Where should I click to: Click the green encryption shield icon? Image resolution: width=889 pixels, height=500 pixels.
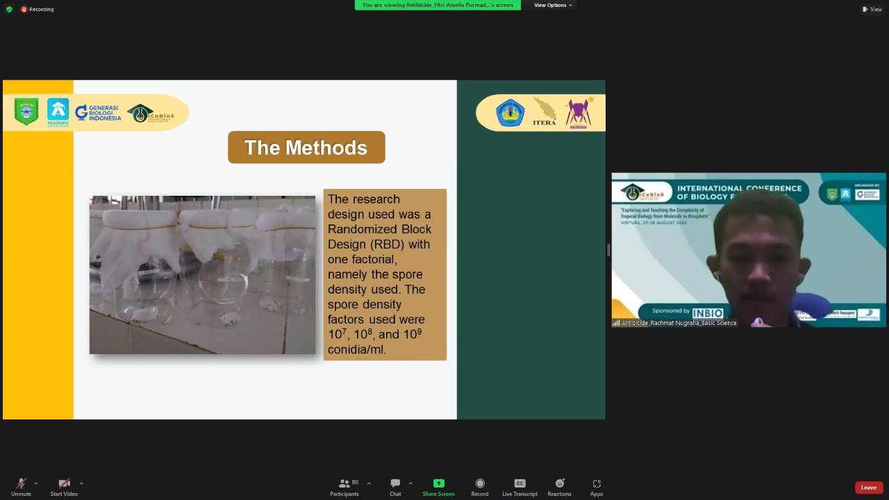(x=9, y=9)
